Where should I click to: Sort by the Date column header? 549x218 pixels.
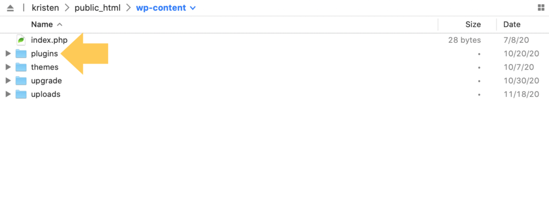coord(512,25)
